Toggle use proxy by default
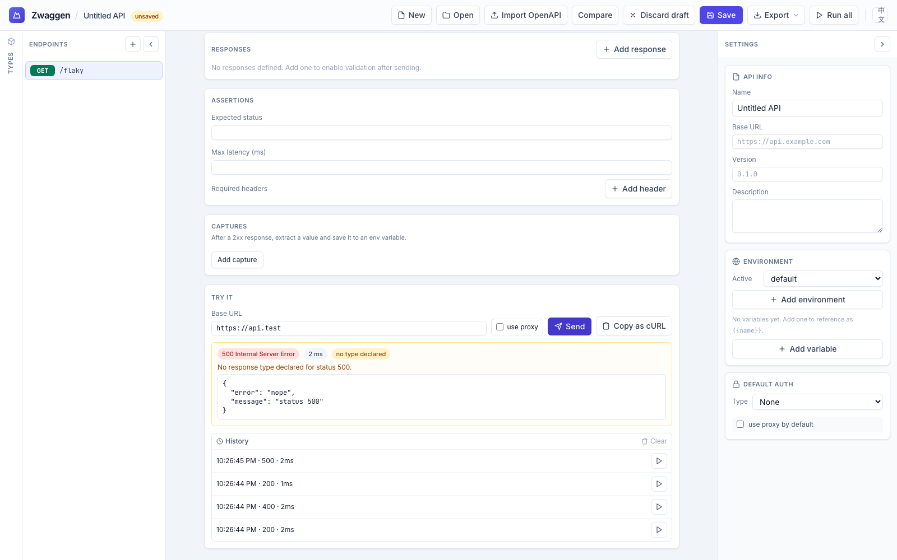897x560 pixels. point(741,424)
